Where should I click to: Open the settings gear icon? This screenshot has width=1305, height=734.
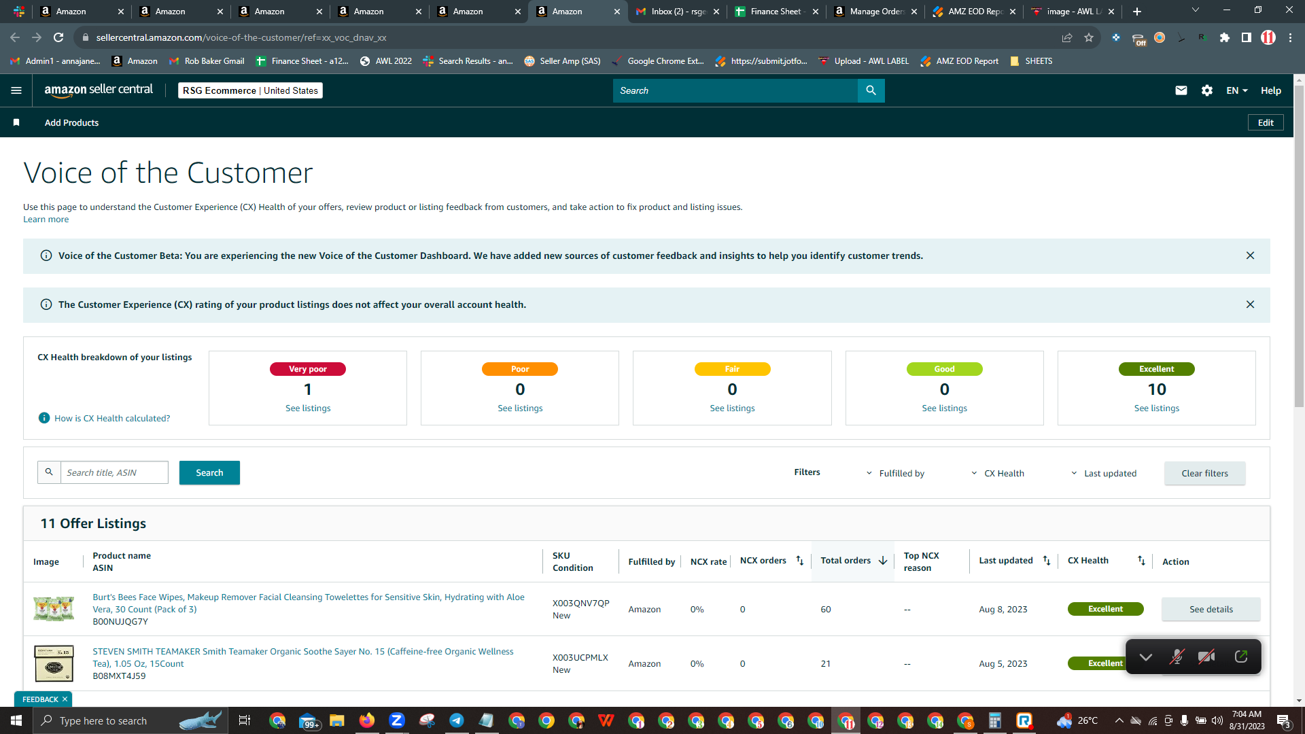coord(1207,90)
